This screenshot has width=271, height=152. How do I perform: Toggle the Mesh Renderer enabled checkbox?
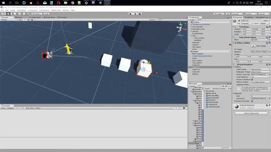pyautogui.click(x=238, y=65)
